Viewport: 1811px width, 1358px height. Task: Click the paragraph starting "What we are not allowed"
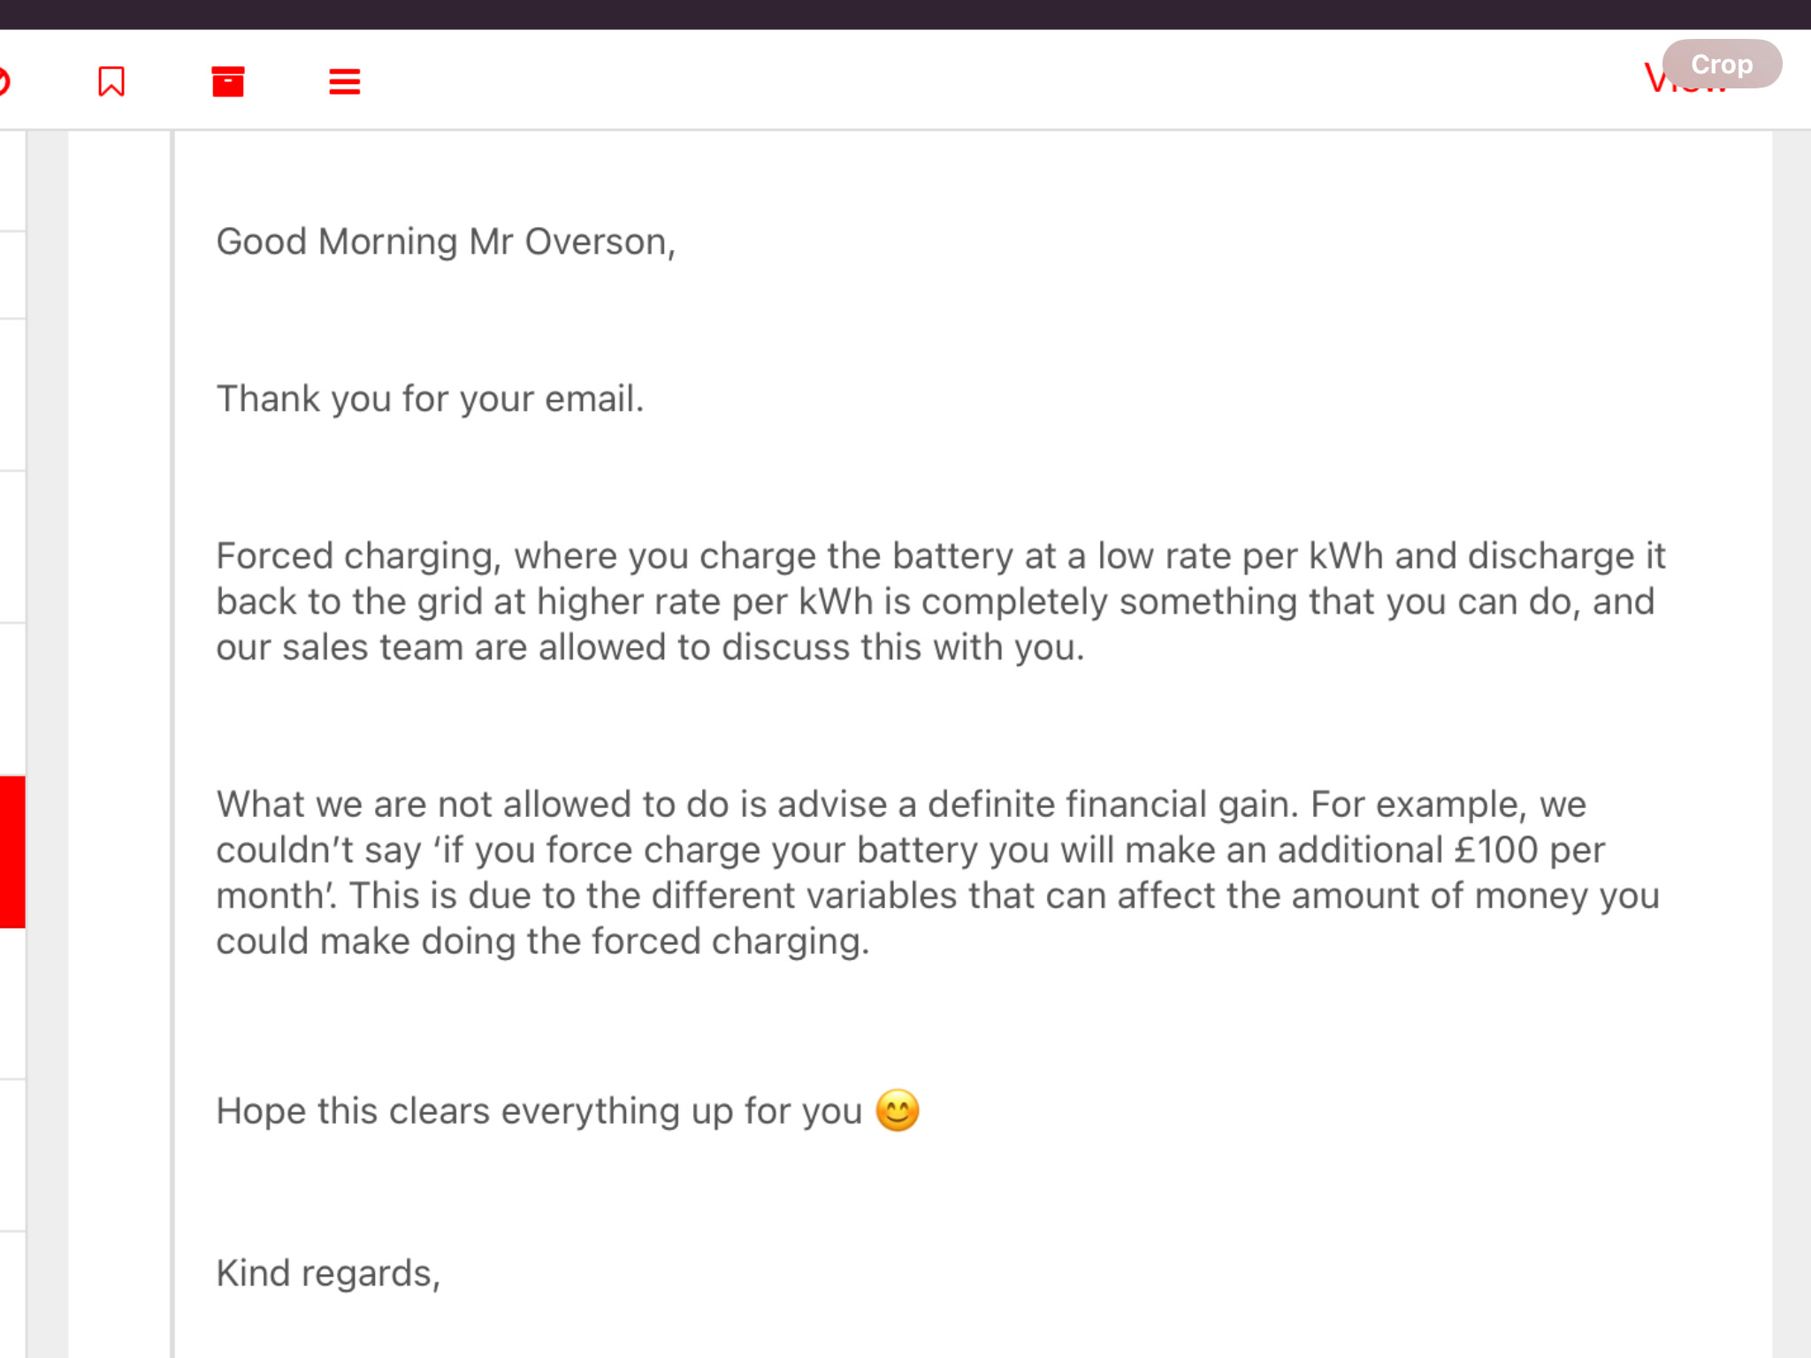(937, 873)
